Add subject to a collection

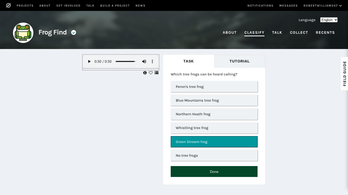(x=157, y=73)
